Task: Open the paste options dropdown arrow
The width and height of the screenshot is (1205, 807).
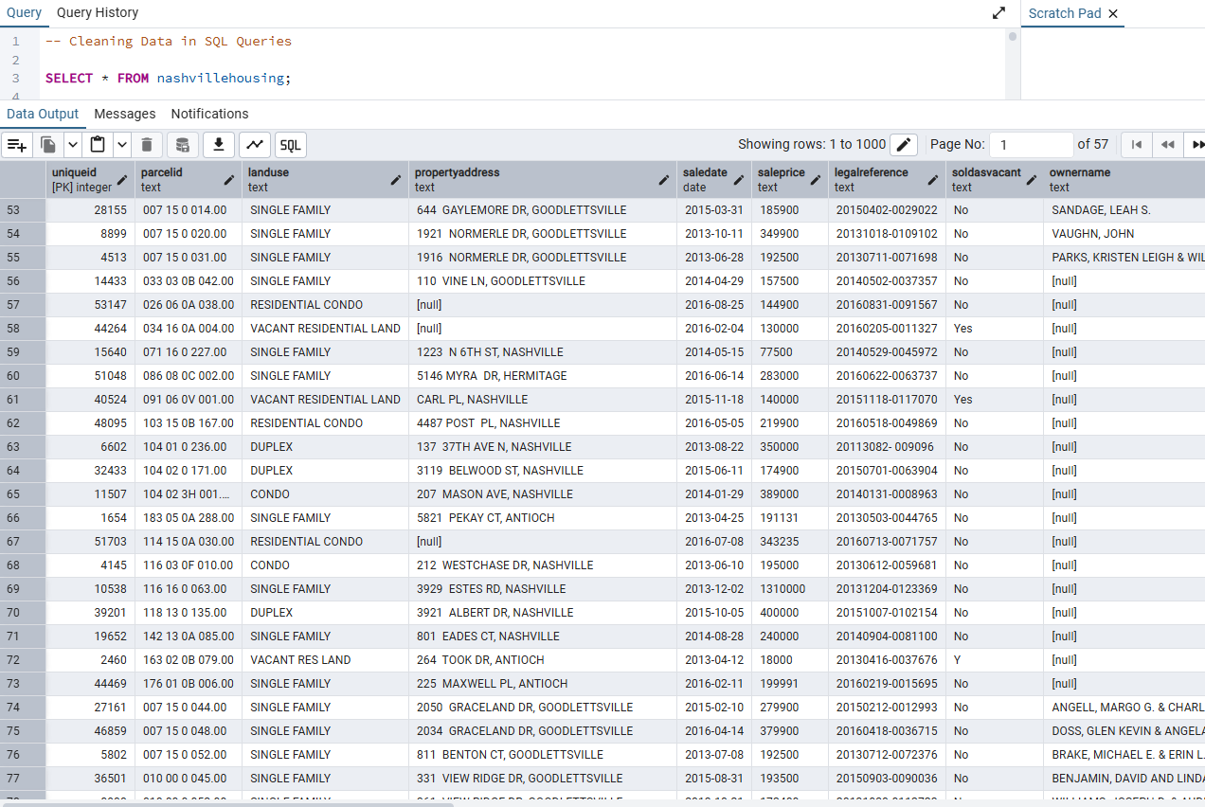Action: click(x=121, y=145)
